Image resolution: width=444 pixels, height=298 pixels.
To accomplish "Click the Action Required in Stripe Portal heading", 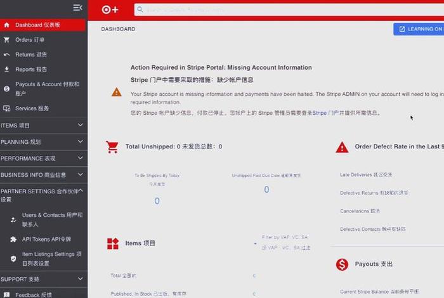I will (x=221, y=67).
